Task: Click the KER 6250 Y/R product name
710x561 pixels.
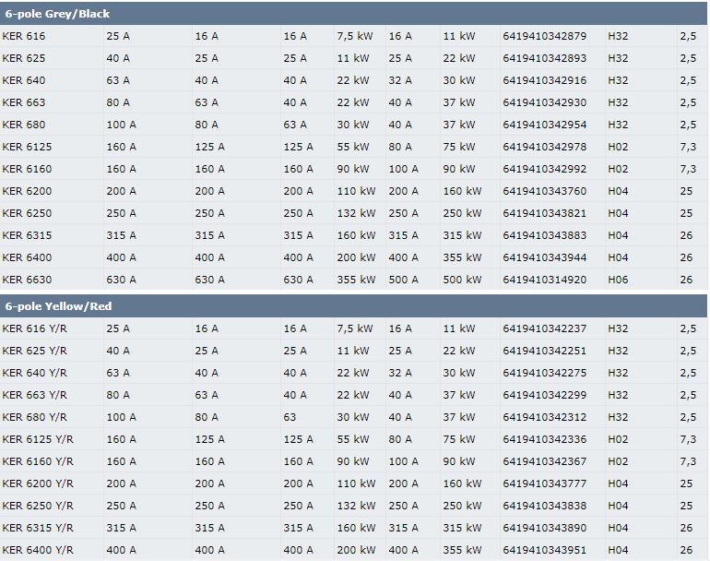Action: coord(38,506)
